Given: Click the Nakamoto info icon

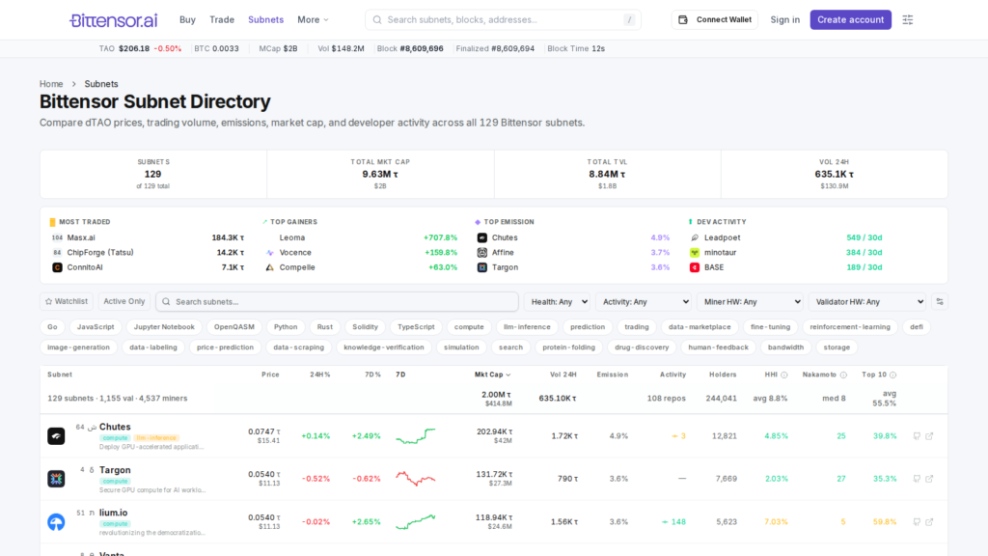Looking at the screenshot, I should pos(843,375).
